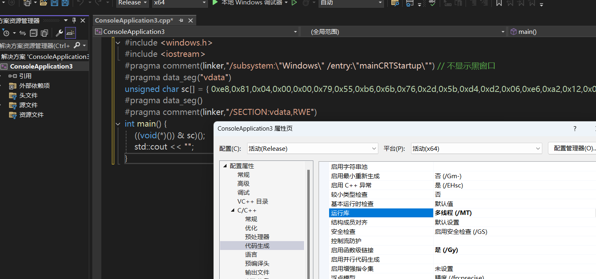
Task: Click the 配置管理器(O) button
Action: 574,148
